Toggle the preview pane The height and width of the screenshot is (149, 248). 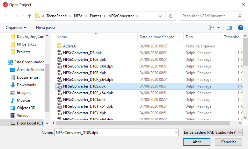click(229, 28)
